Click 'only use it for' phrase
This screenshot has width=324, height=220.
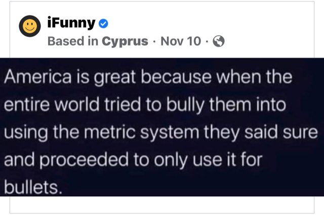point(208,160)
